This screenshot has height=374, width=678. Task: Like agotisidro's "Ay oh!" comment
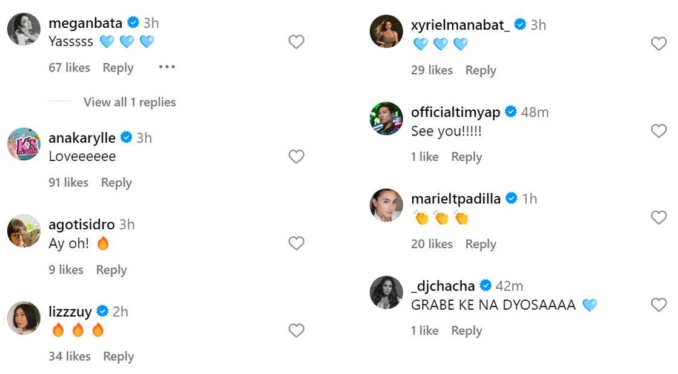click(297, 243)
